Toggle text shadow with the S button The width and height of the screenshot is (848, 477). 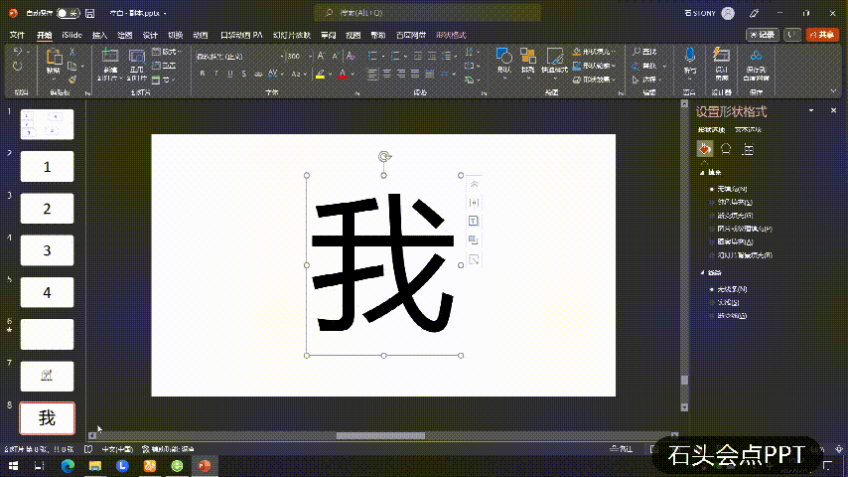(x=244, y=74)
